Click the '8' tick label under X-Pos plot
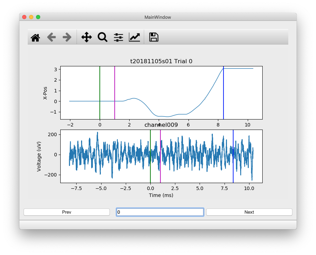 (218, 125)
